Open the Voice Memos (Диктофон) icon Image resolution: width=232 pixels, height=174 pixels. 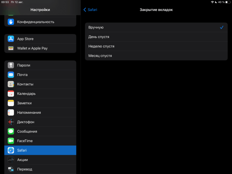pyautogui.click(x=11, y=122)
